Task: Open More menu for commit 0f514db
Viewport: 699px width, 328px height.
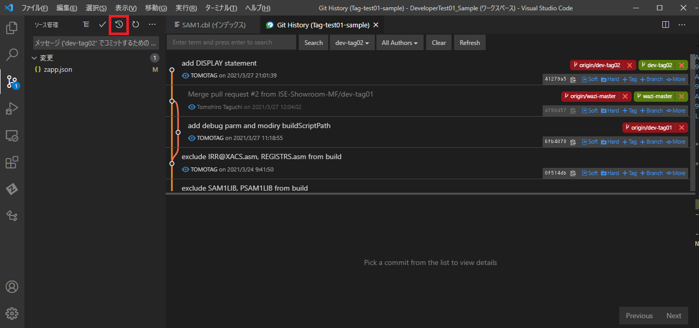Action: click(676, 173)
